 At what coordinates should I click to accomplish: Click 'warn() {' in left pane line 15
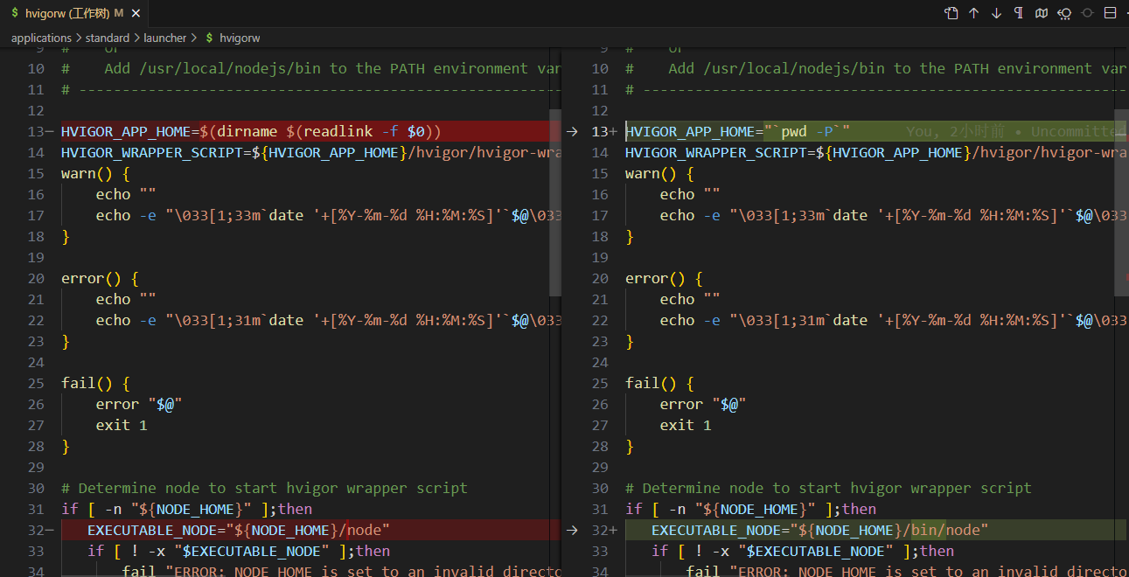point(95,173)
